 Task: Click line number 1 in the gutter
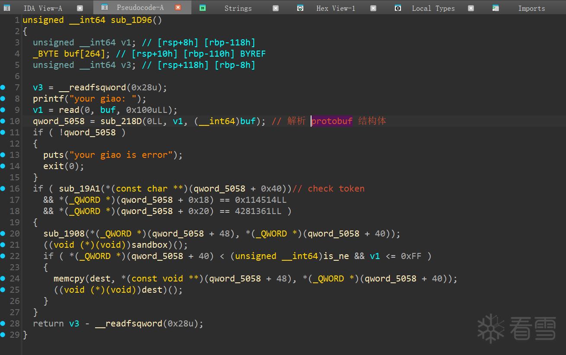click(17, 20)
